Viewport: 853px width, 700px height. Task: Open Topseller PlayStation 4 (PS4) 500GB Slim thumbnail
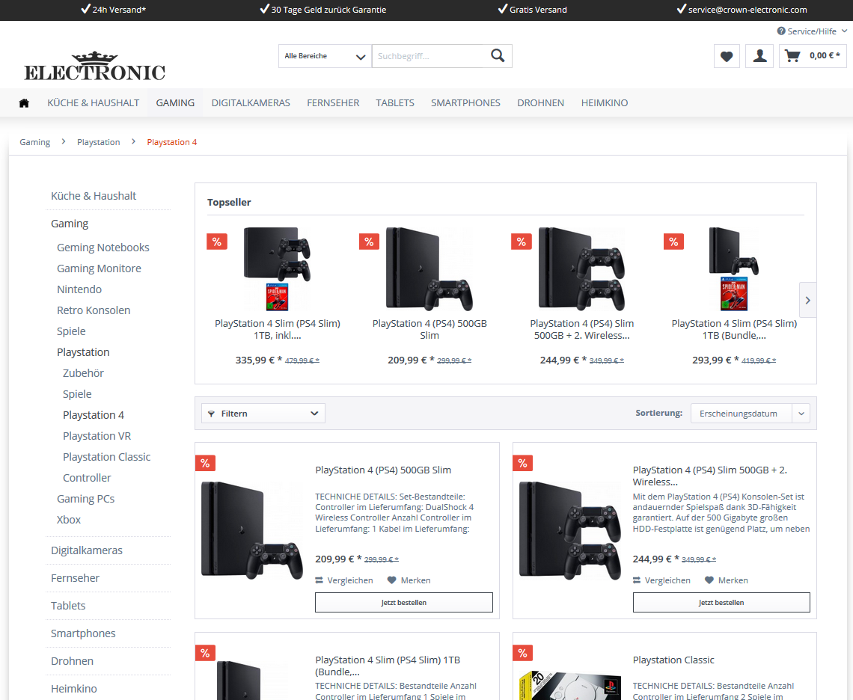coord(429,269)
